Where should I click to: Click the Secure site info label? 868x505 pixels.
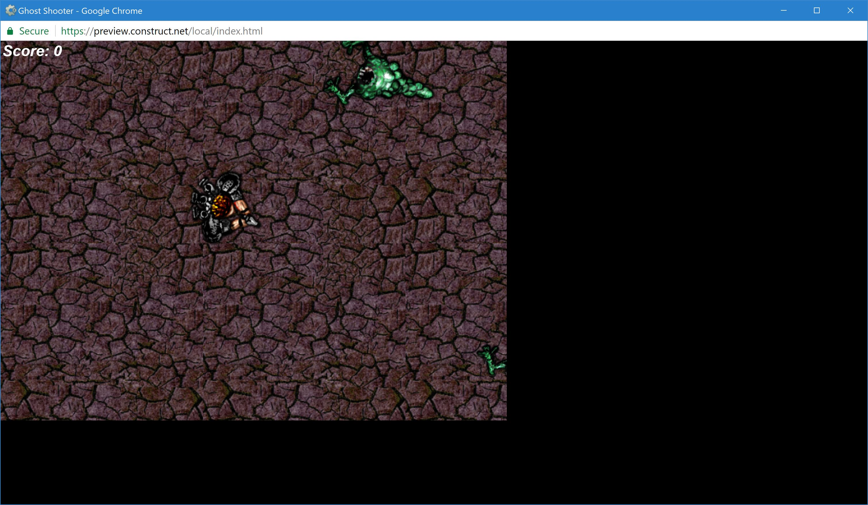coord(34,31)
